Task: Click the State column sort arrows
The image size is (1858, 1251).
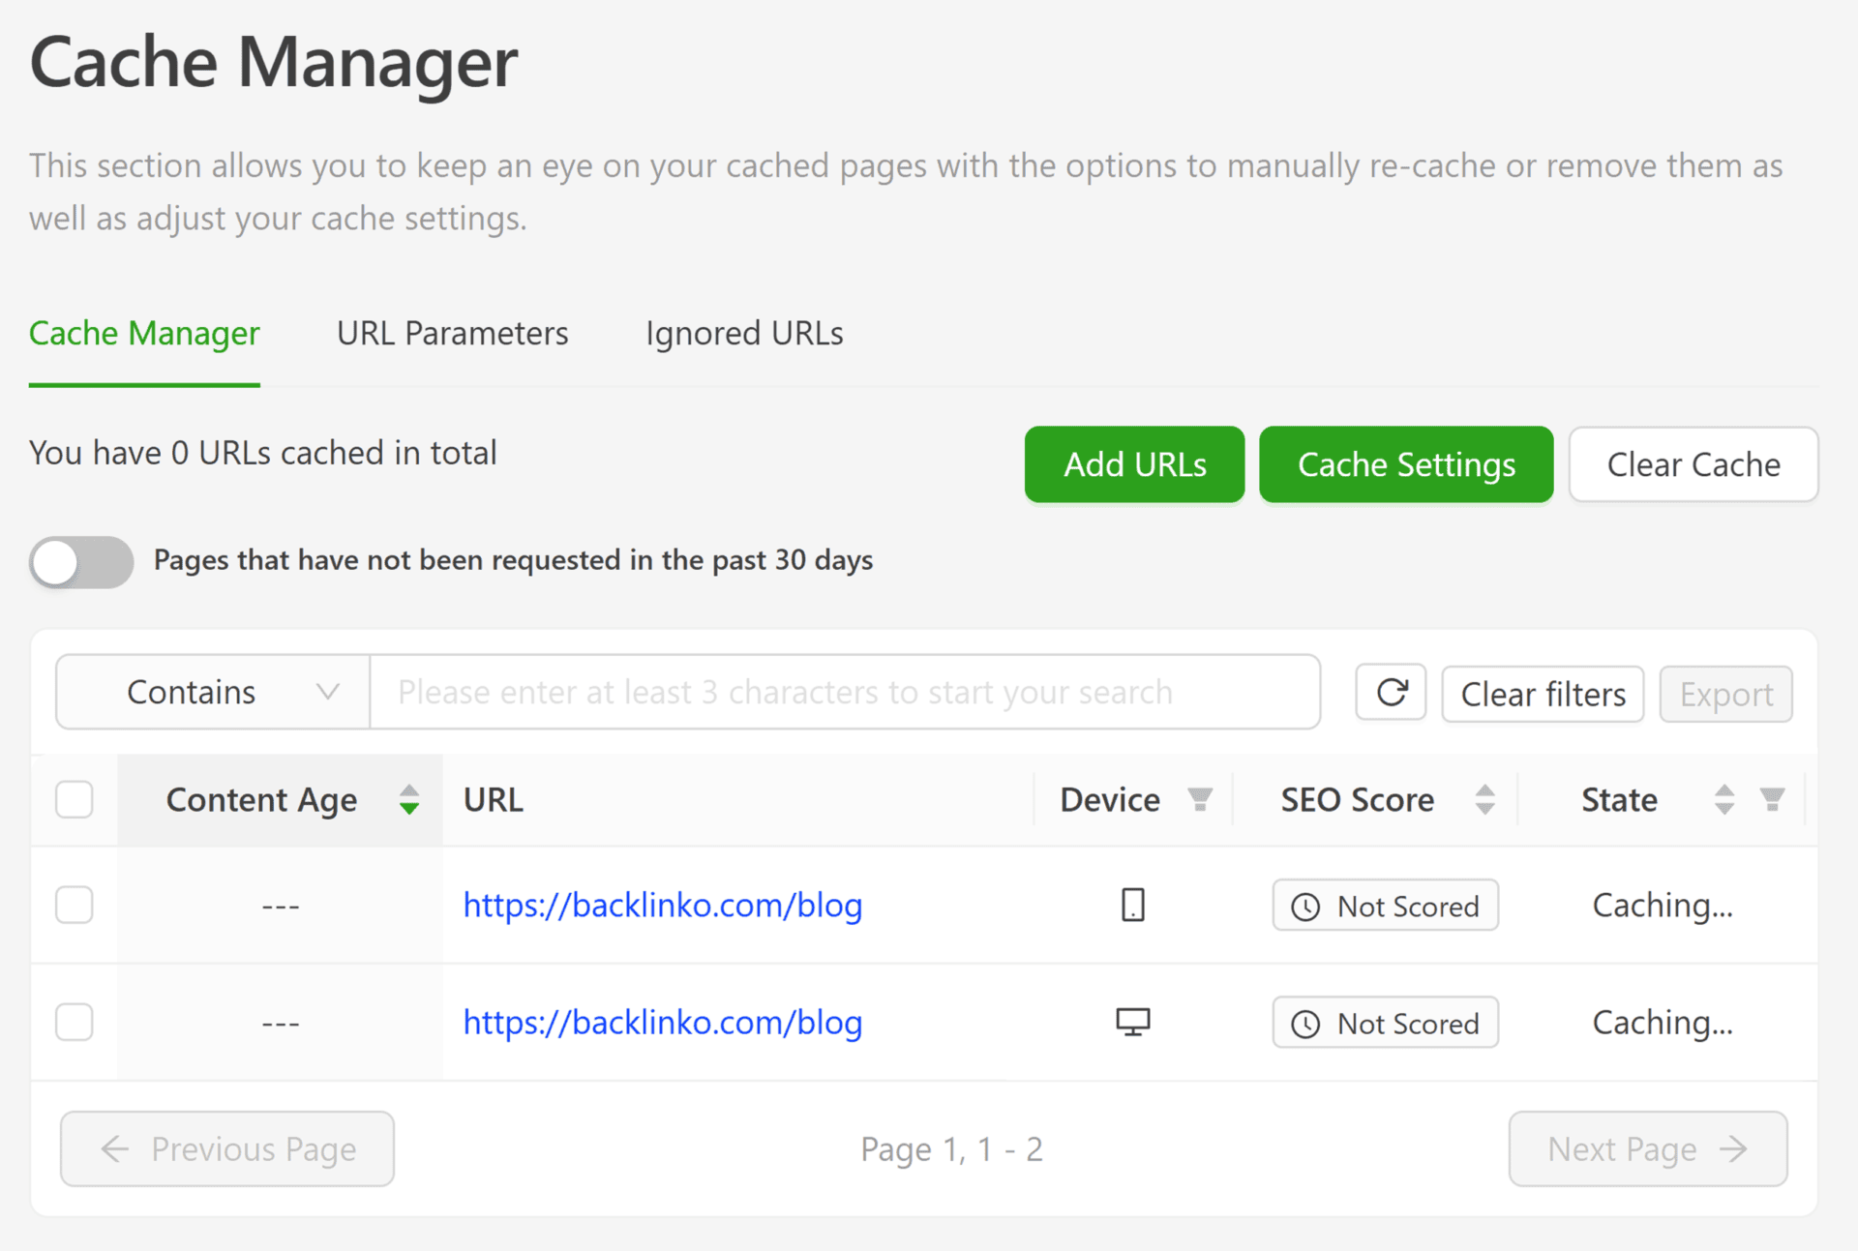Action: (1723, 799)
